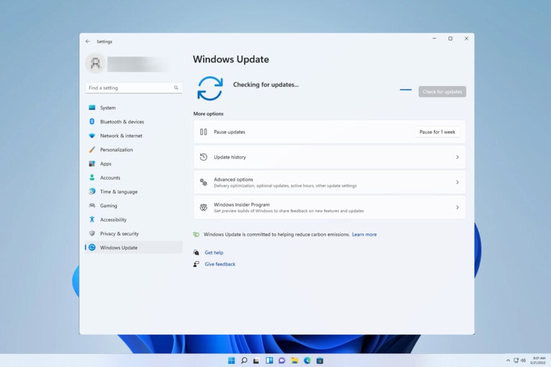Open Task View on the taskbar

point(256,361)
